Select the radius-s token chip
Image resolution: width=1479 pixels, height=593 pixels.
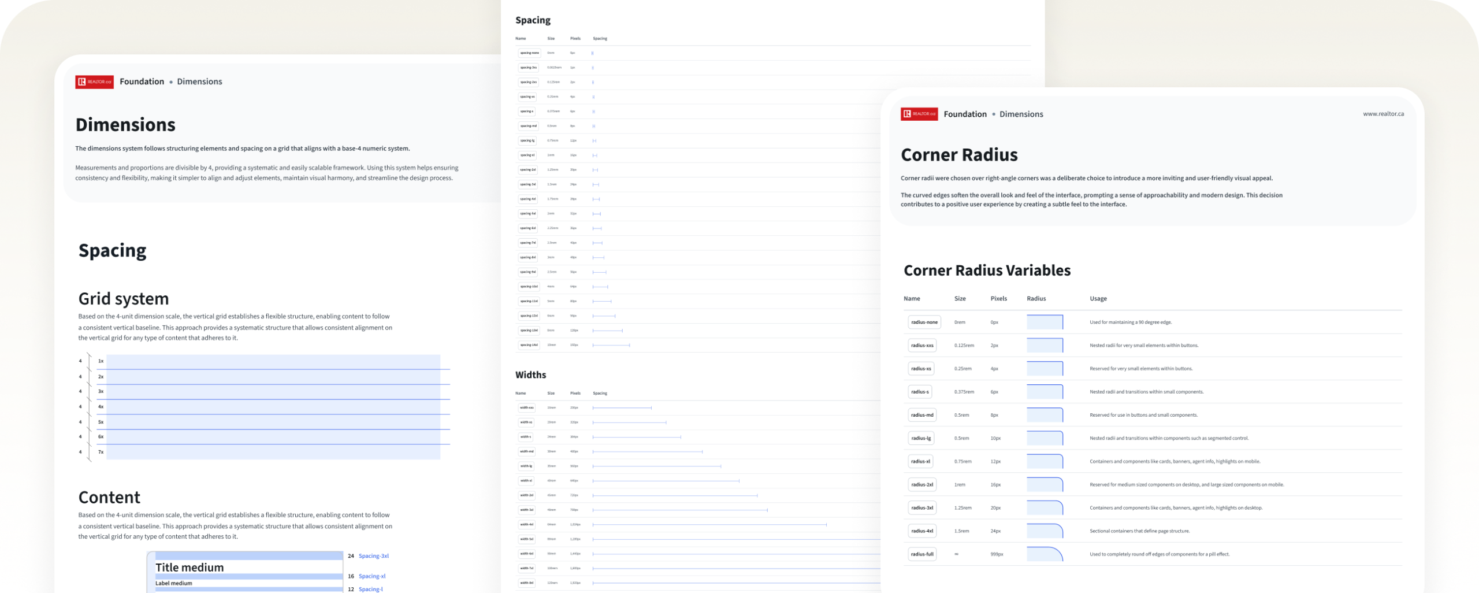point(920,392)
